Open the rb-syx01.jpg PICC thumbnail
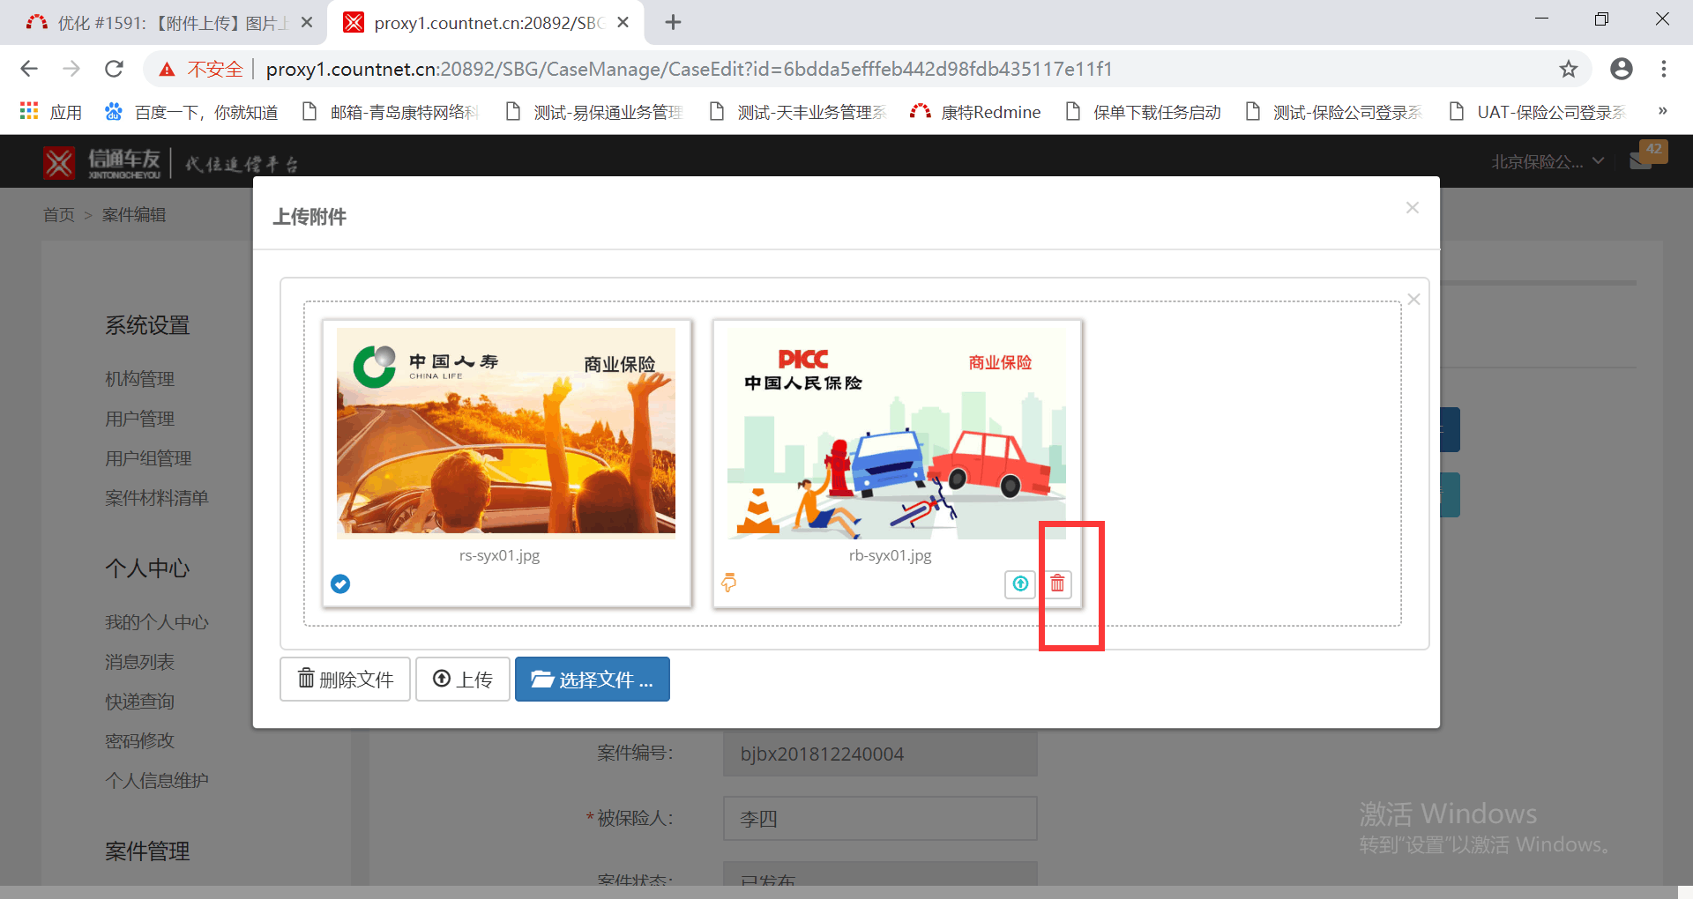 [x=897, y=433]
